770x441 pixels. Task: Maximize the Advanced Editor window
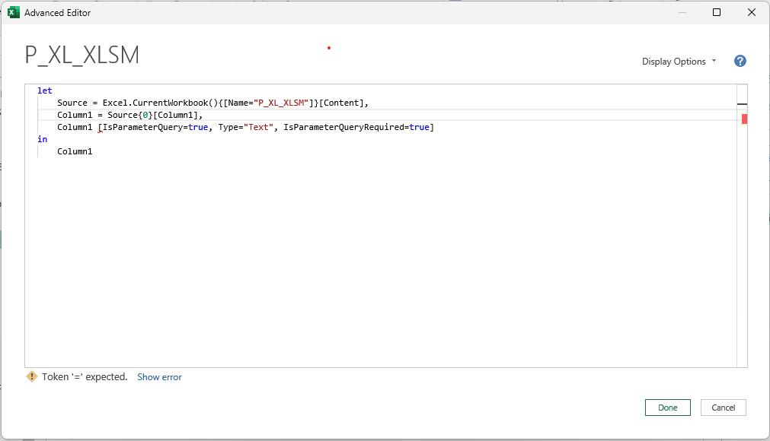point(717,12)
